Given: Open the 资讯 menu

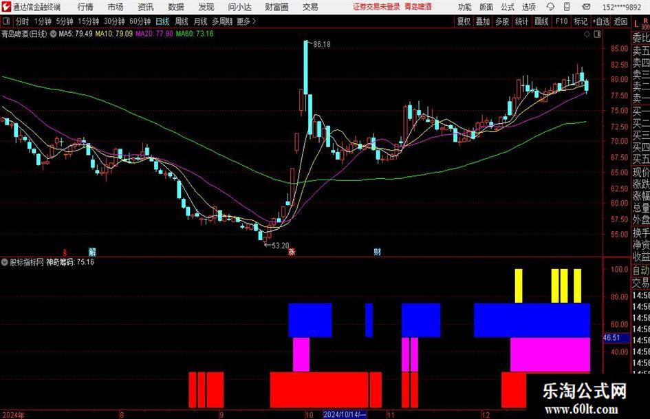Looking at the screenshot, I should tap(146, 7).
